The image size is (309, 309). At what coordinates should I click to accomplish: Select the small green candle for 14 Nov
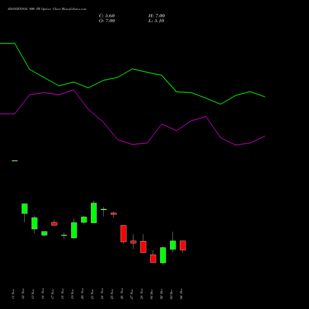pyautogui.click(x=44, y=233)
